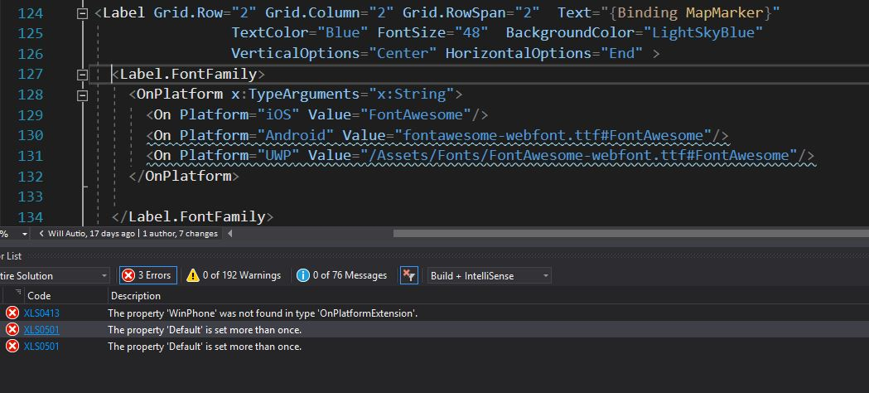Screen dimensions: 869x393
Task: Open the Entire Solution scope dropdown
Action: point(55,275)
